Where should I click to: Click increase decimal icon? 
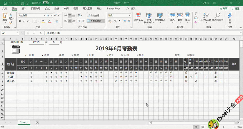point(125,21)
